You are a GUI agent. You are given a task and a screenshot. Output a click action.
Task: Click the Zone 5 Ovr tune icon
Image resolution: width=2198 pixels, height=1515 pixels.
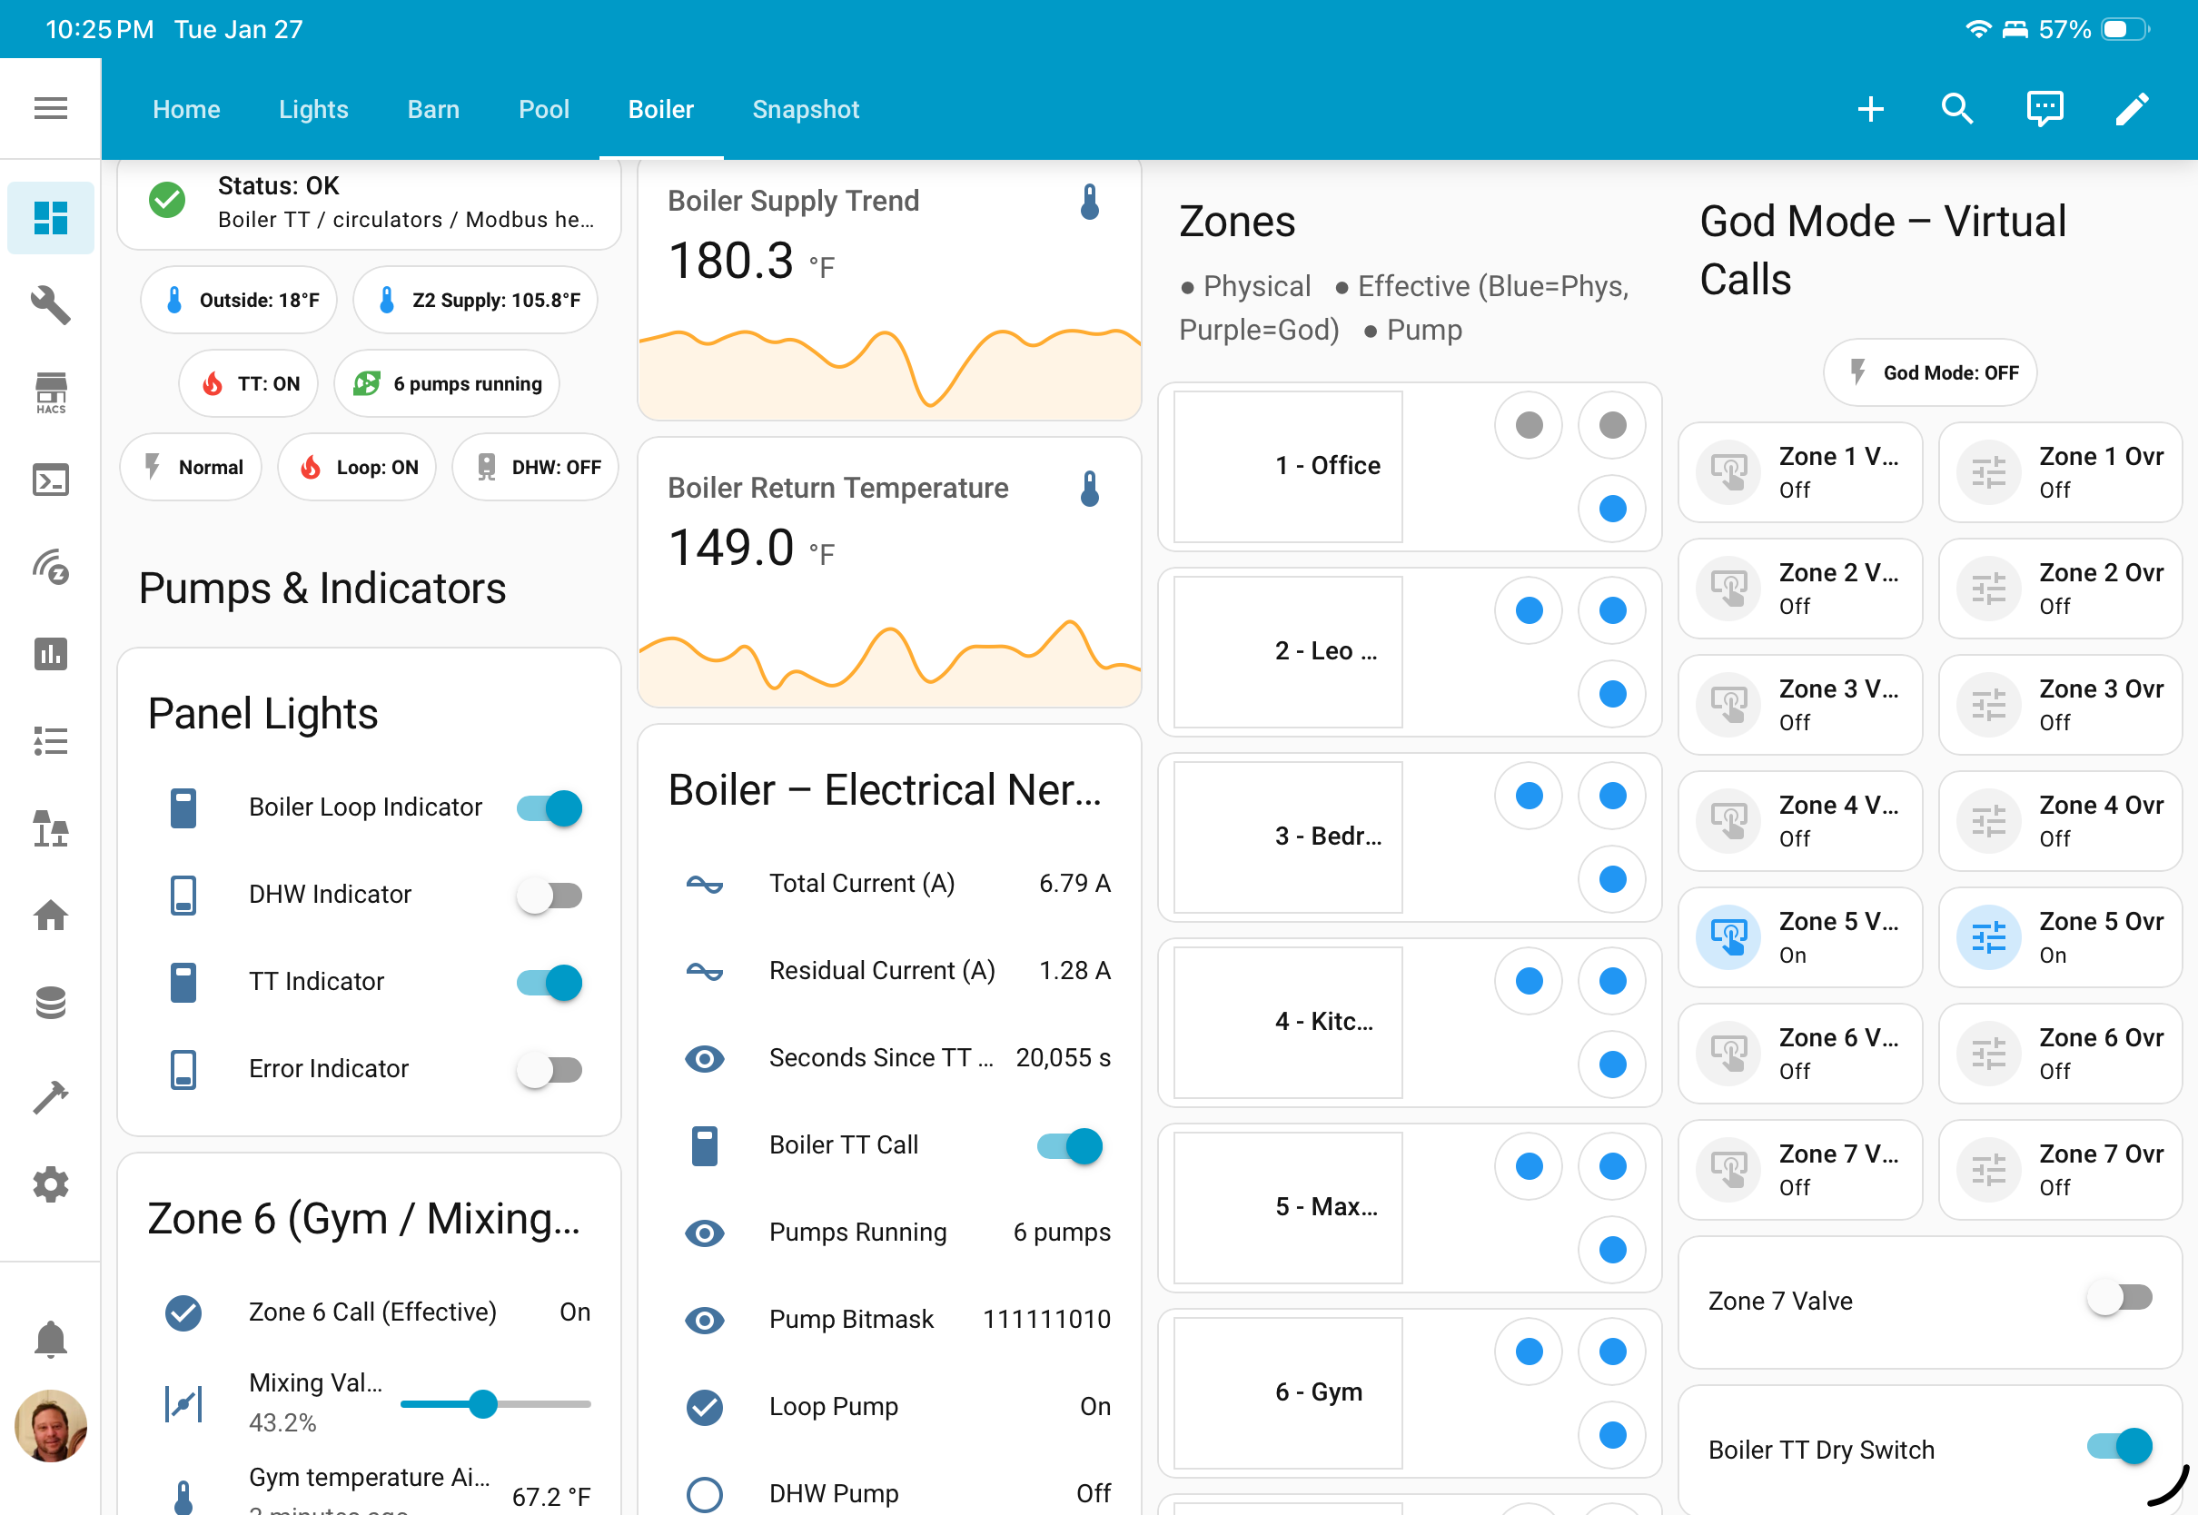click(x=1988, y=938)
